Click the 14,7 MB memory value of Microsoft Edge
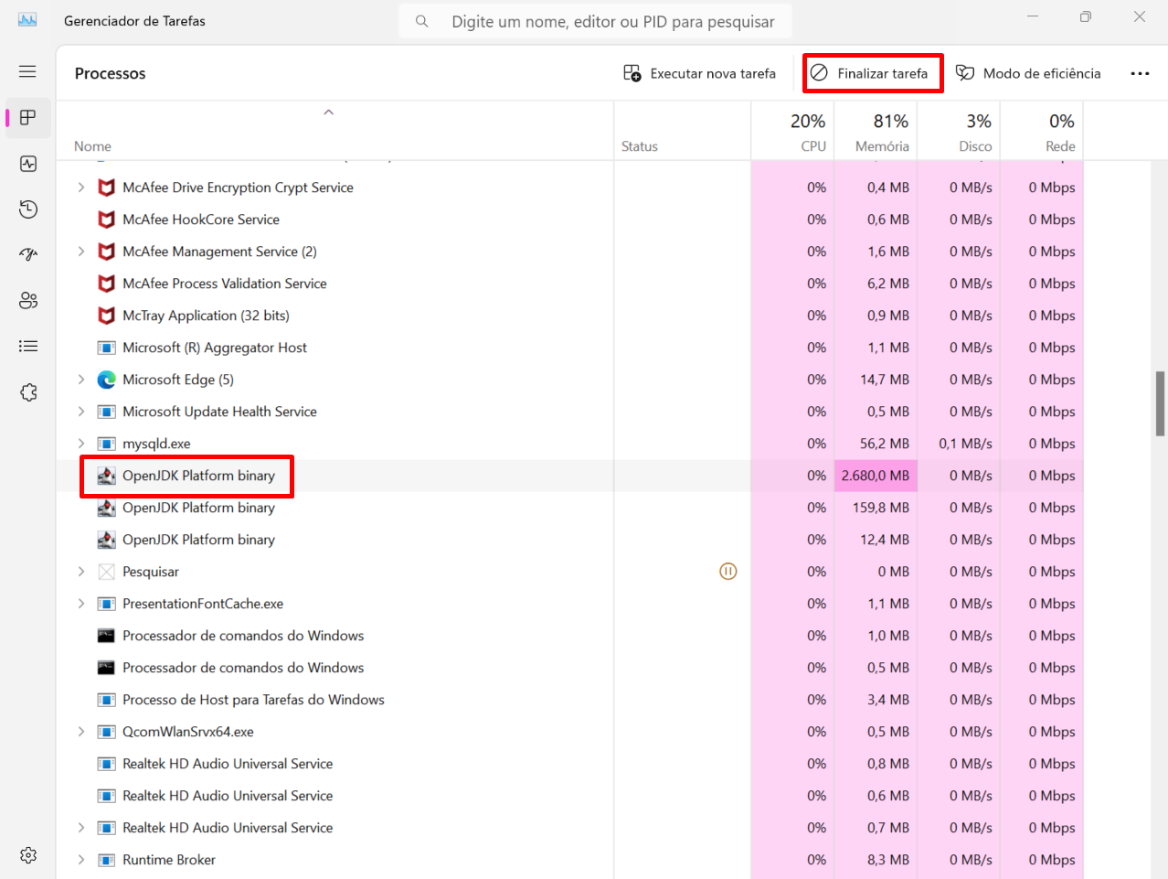Image resolution: width=1168 pixels, height=879 pixels. point(885,380)
